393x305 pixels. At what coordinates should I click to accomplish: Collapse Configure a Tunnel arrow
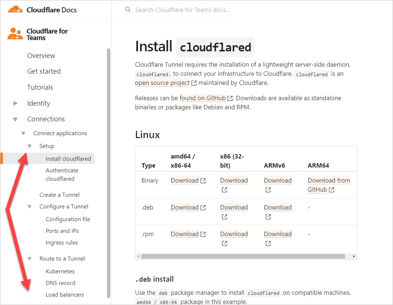pyautogui.click(x=29, y=207)
